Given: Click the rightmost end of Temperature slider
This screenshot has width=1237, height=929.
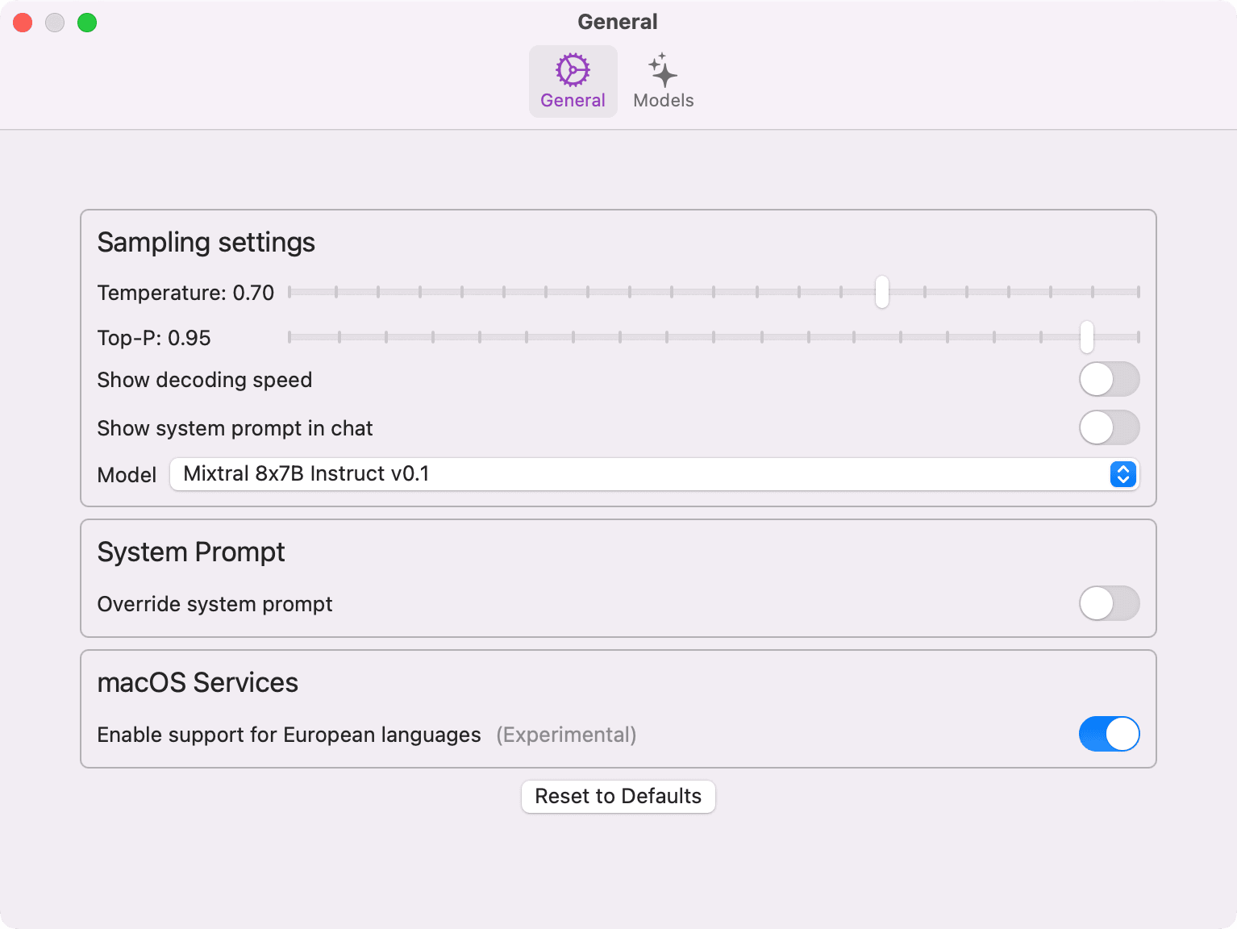Looking at the screenshot, I should coord(1138,292).
